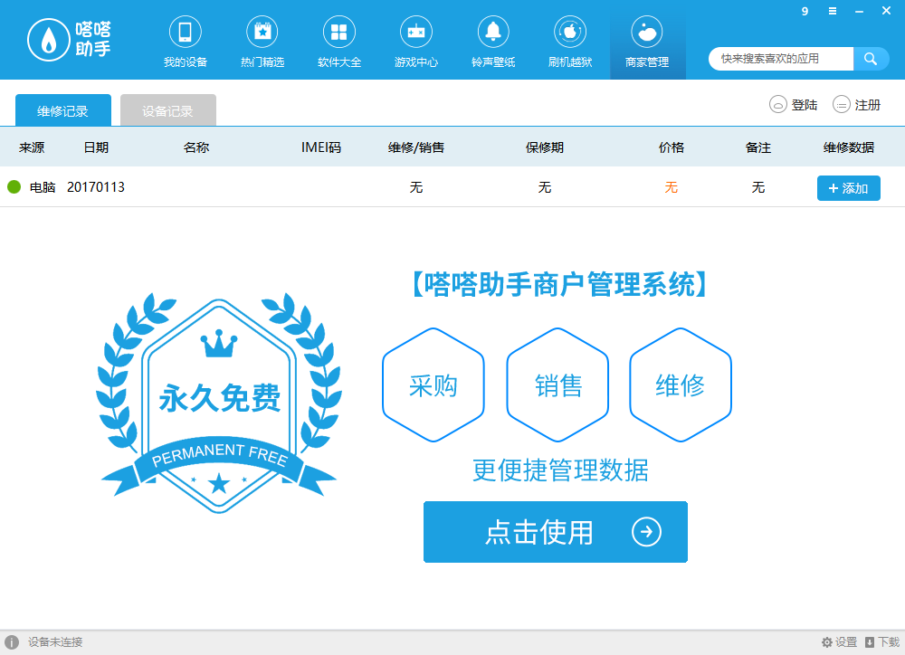Click the +添加 add repair data button
Viewport: 905px width, 655px height.
pyautogui.click(x=848, y=188)
